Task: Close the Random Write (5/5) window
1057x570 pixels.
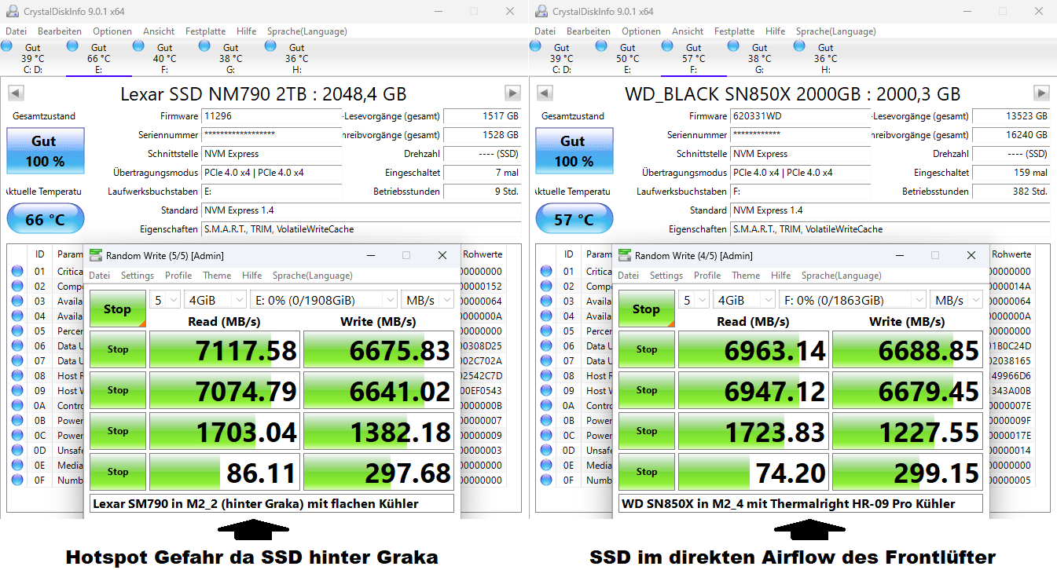Action: tap(442, 255)
